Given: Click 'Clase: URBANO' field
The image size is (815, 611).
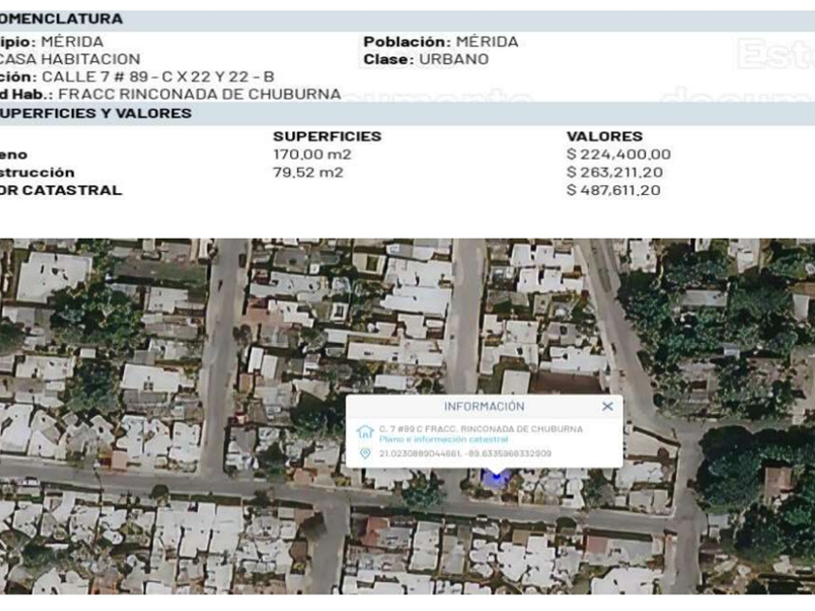Looking at the screenshot, I should (426, 59).
